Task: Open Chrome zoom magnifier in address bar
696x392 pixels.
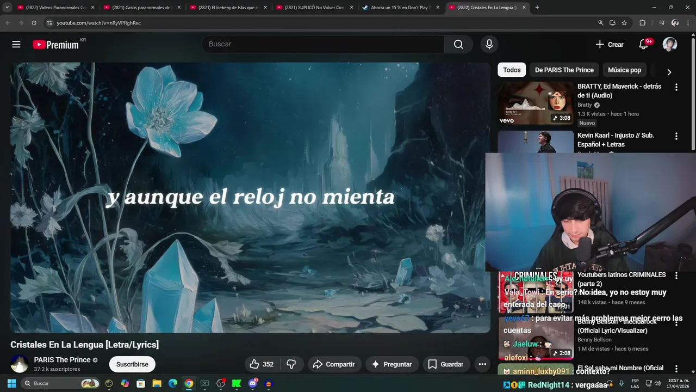Action: [x=600, y=23]
